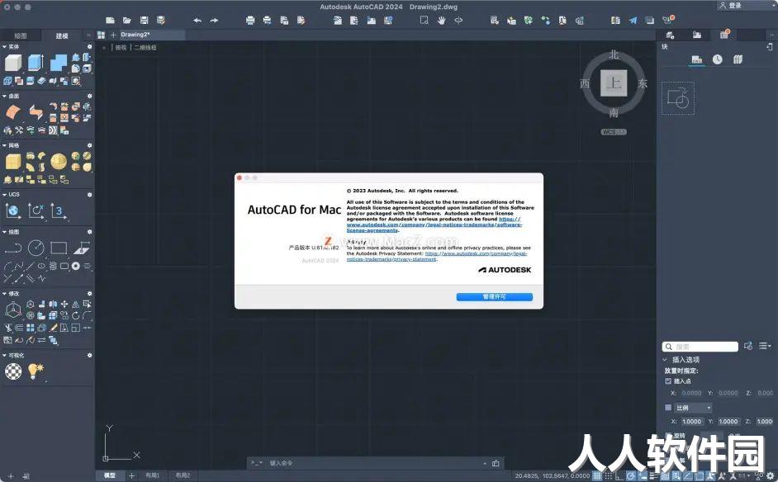
Task: Toggle the 插入点 checkbox
Action: (x=668, y=381)
